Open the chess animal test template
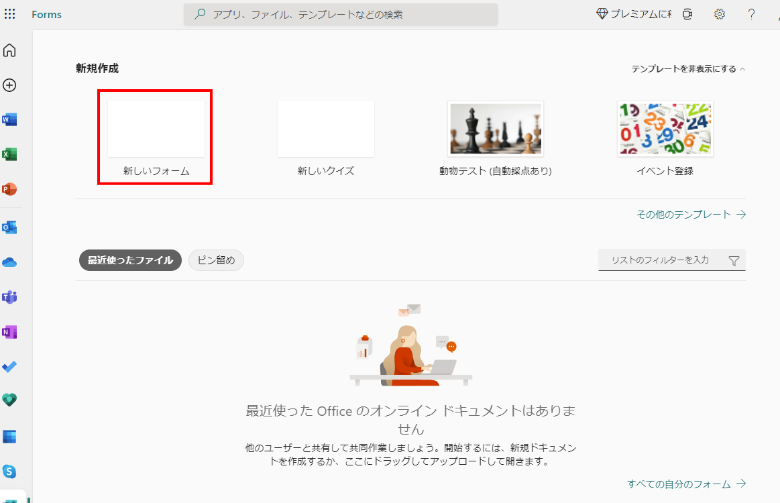Image resolution: width=780 pixels, height=503 pixels. (496, 137)
